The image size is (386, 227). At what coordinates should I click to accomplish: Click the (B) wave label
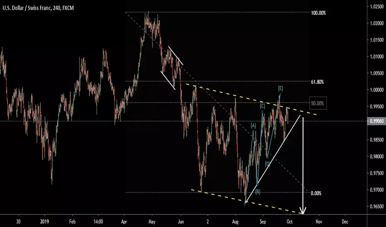point(258,192)
